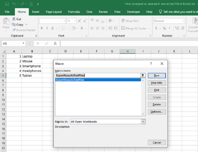Click the Help question mark in Macro dialog
The width and height of the screenshot is (198, 152).
pos(151,64)
